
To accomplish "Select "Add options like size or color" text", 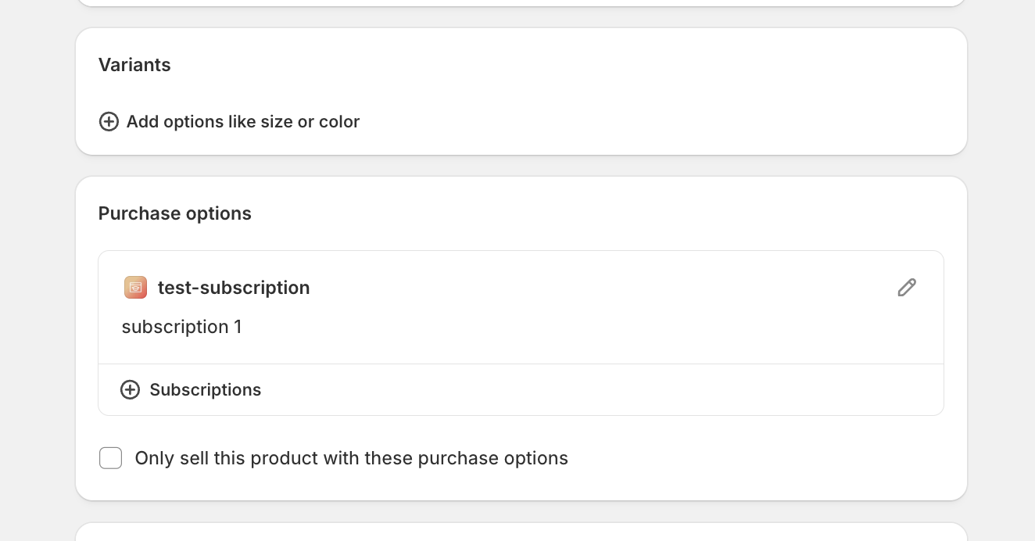I will [243, 122].
